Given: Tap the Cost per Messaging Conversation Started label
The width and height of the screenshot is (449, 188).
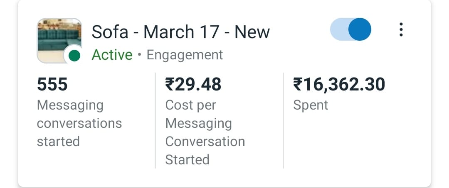Looking at the screenshot, I should (205, 132).
